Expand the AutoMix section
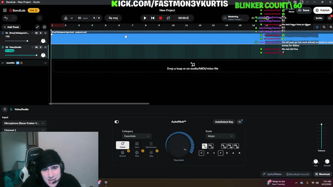Viewport: 333px width, 187px height. click(45, 63)
